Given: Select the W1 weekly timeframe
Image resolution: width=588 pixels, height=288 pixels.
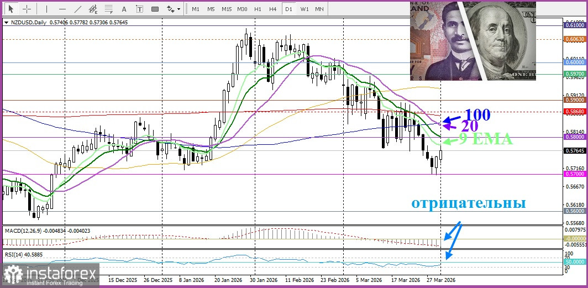Looking at the screenshot, I should pyautogui.click(x=305, y=9).
